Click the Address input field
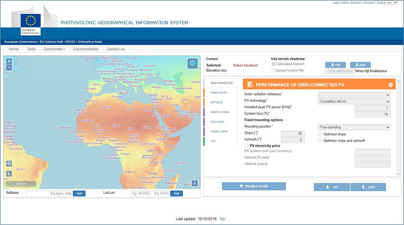Screen dimensions: 404x225 click(49, 193)
